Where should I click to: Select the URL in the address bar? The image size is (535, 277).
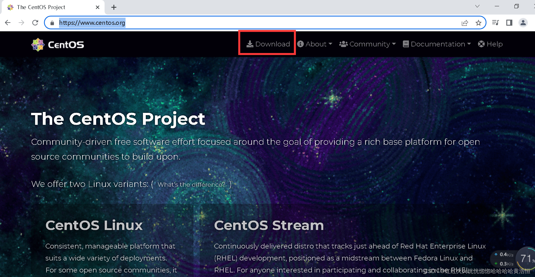click(92, 23)
